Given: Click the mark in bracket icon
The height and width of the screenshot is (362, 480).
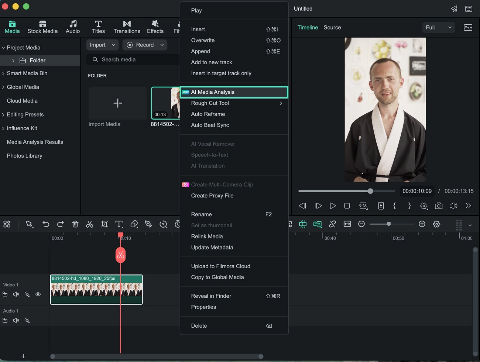Looking at the screenshot, I should [x=395, y=206].
